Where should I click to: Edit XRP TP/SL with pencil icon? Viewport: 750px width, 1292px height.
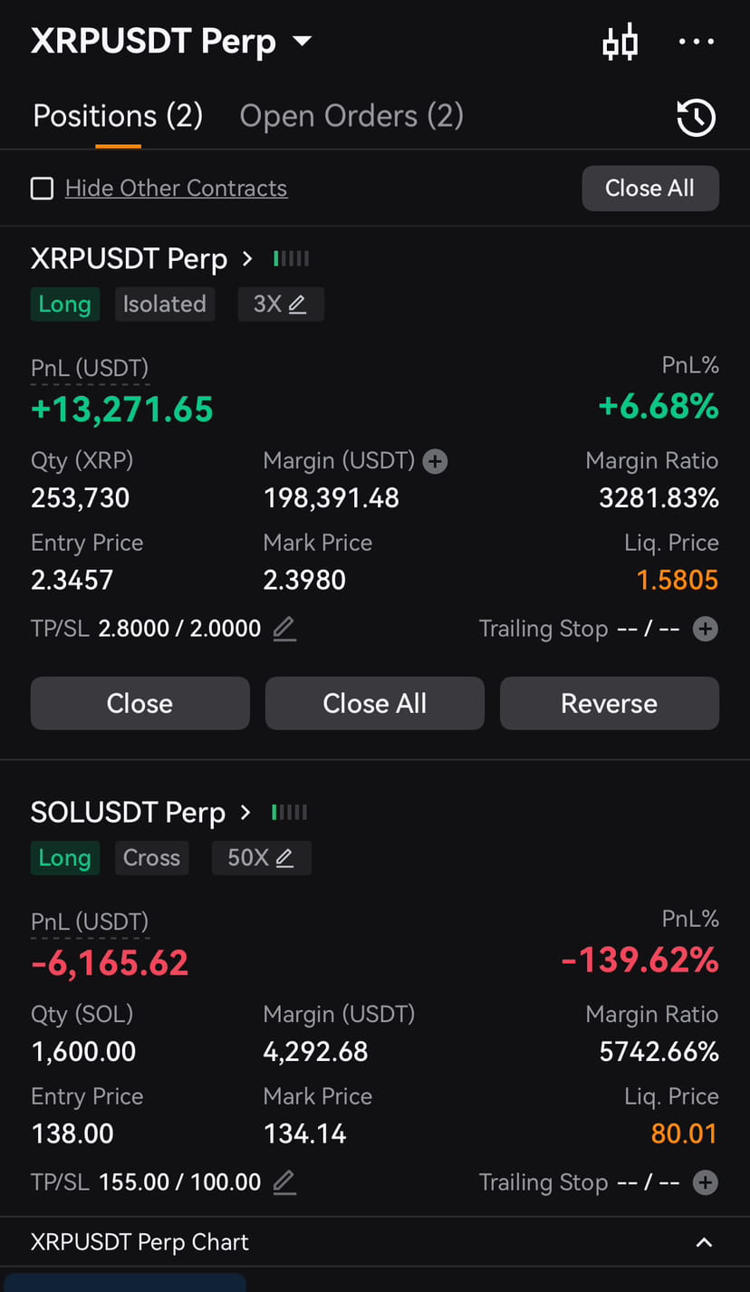tap(284, 628)
